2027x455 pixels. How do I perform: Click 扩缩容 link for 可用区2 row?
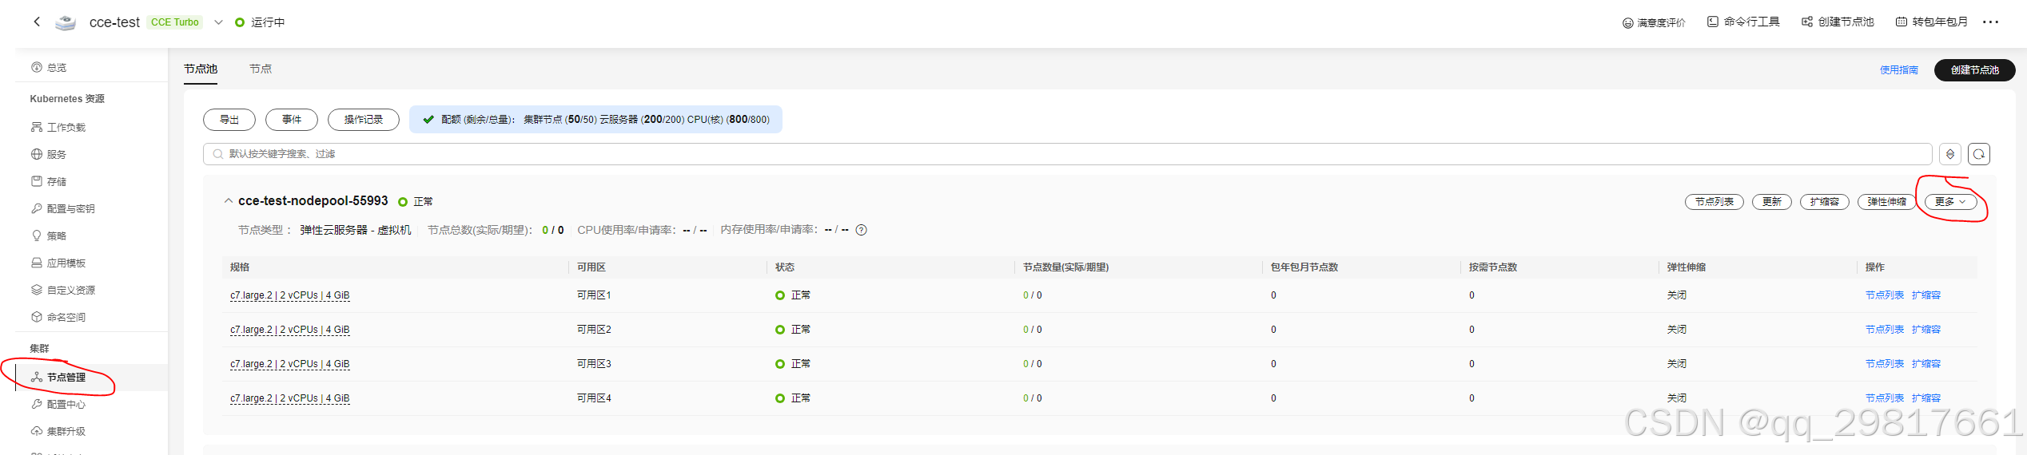[1926, 330]
